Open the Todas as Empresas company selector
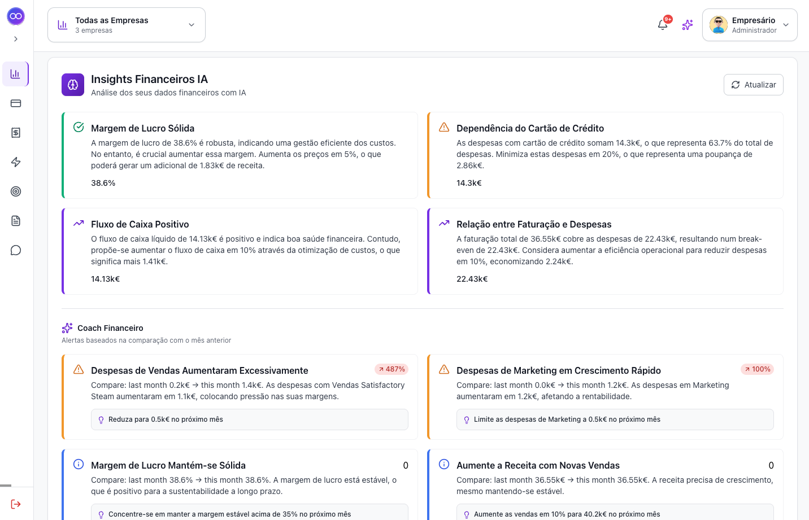The height and width of the screenshot is (520, 809). tap(127, 25)
